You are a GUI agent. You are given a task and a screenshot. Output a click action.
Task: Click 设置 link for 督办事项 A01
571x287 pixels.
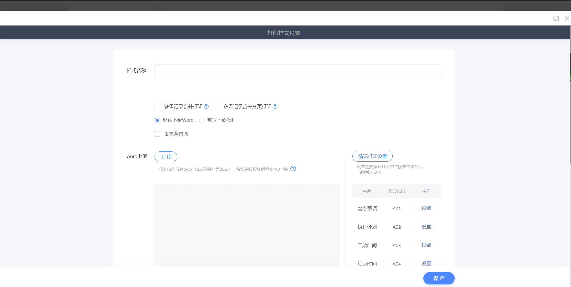tap(426, 208)
